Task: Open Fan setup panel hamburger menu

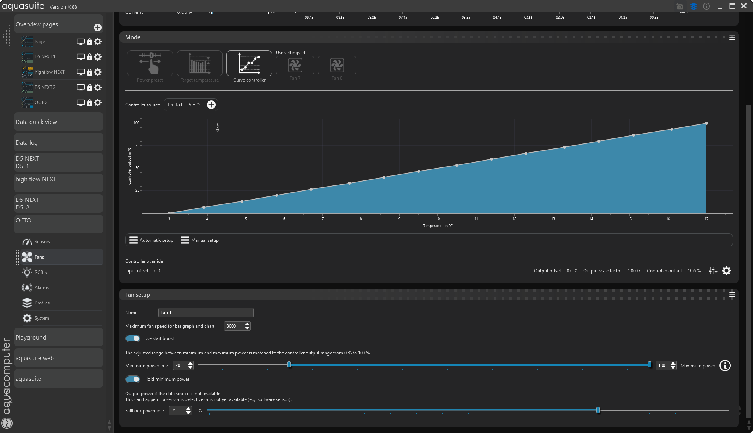Action: point(732,295)
